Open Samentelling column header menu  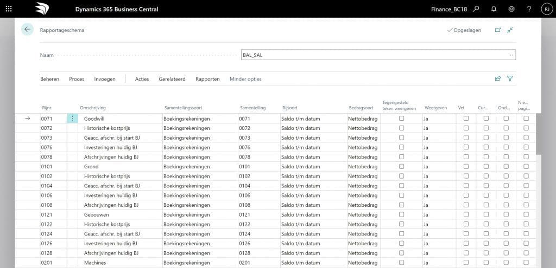pos(252,108)
